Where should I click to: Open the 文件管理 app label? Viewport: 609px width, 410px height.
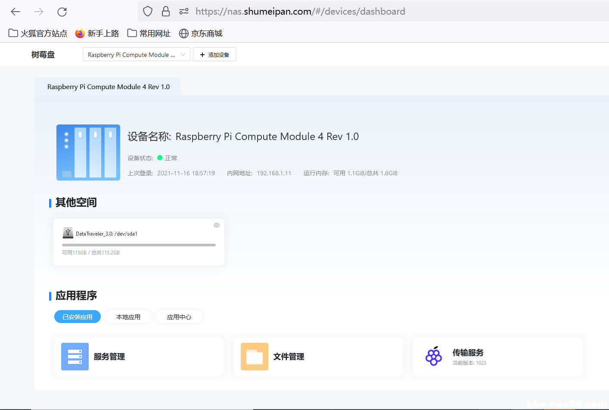(x=289, y=357)
